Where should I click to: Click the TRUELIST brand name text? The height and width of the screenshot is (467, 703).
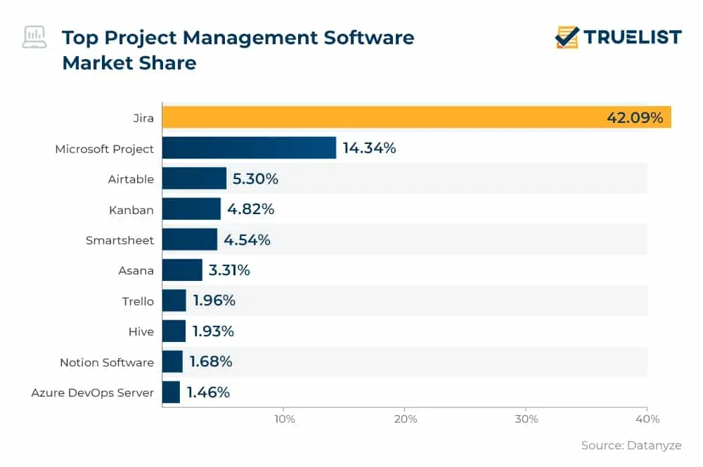point(632,37)
